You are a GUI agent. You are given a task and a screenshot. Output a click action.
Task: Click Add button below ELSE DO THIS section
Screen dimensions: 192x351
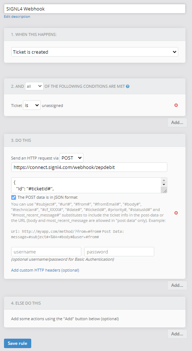(x=177, y=334)
